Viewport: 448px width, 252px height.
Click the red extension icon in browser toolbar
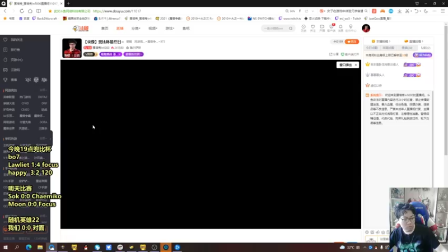pos(374,11)
